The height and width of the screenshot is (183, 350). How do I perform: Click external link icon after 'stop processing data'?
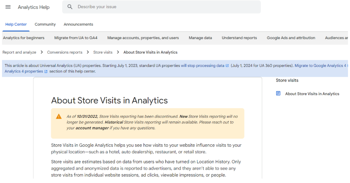pyautogui.click(x=227, y=66)
